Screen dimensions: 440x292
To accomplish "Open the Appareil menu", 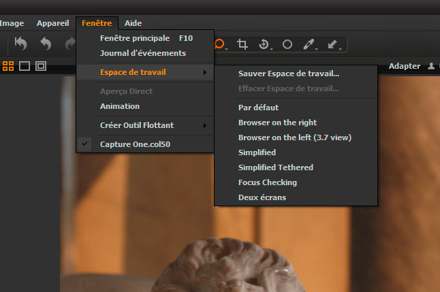I will pos(52,23).
